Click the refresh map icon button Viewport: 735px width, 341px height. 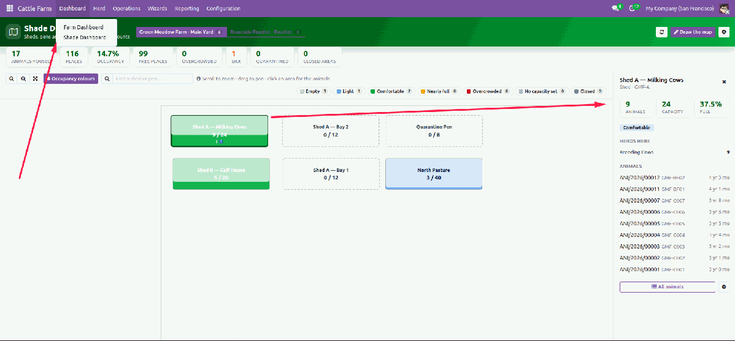coord(661,32)
